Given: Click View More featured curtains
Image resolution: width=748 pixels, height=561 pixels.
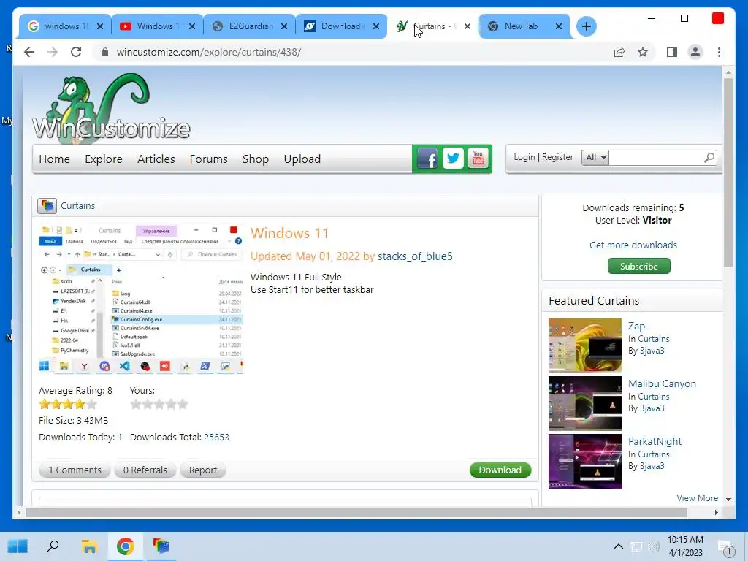Looking at the screenshot, I should tap(697, 497).
